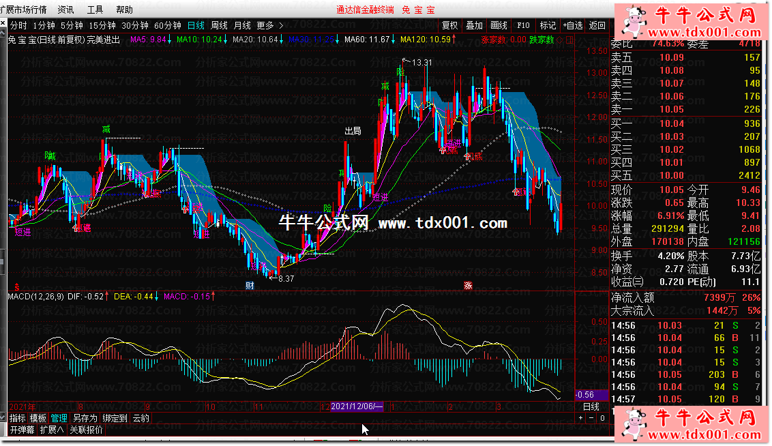Viewport: 772px width, 446px height.
Task: Select the 60分钟 period tab
Action: [167, 26]
